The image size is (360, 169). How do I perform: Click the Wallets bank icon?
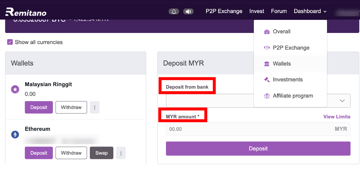pos(267,64)
